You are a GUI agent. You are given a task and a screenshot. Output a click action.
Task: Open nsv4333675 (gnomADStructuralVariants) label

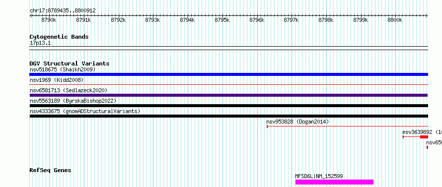point(85,111)
